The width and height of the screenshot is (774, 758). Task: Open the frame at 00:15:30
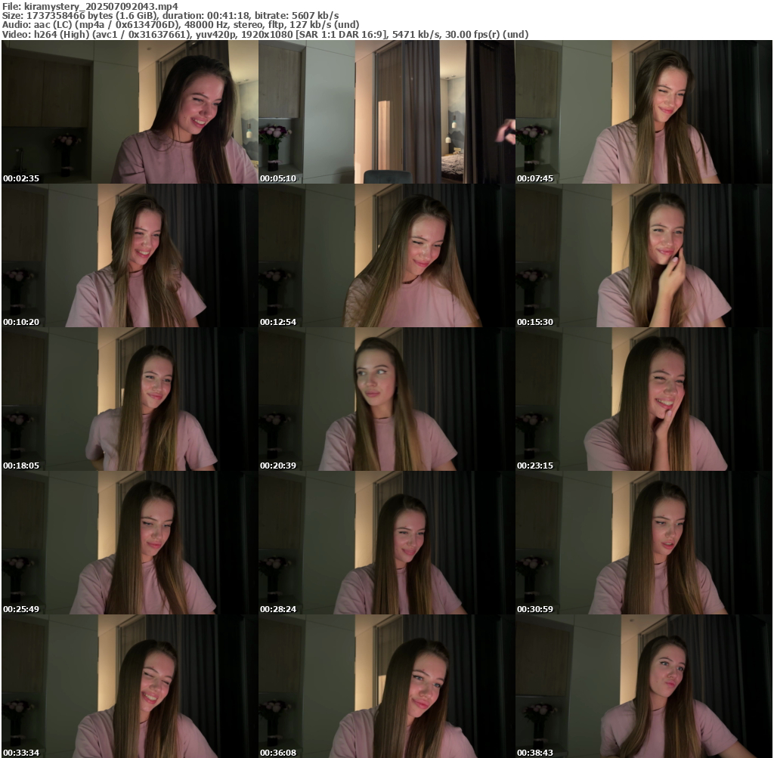(x=644, y=255)
